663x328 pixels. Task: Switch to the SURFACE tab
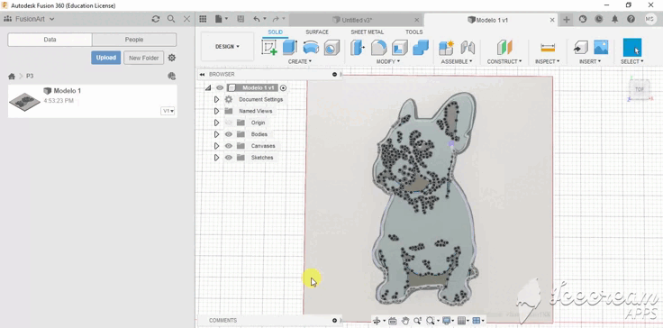(317, 32)
